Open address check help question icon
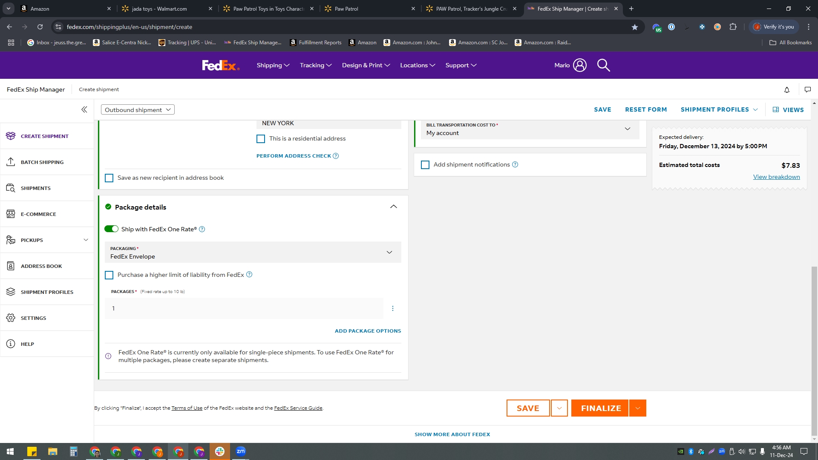The image size is (818, 460). point(336,156)
